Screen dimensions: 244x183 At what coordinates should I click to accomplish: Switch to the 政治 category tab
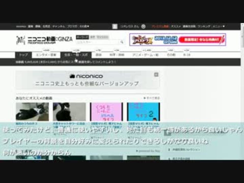tap(99, 55)
